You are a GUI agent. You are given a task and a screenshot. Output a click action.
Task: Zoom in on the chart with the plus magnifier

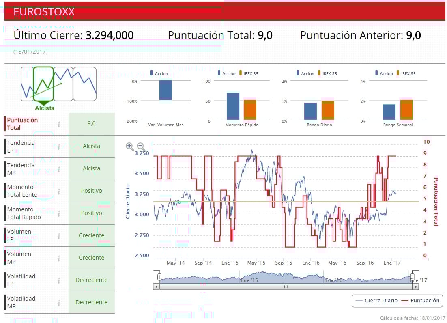(130, 146)
